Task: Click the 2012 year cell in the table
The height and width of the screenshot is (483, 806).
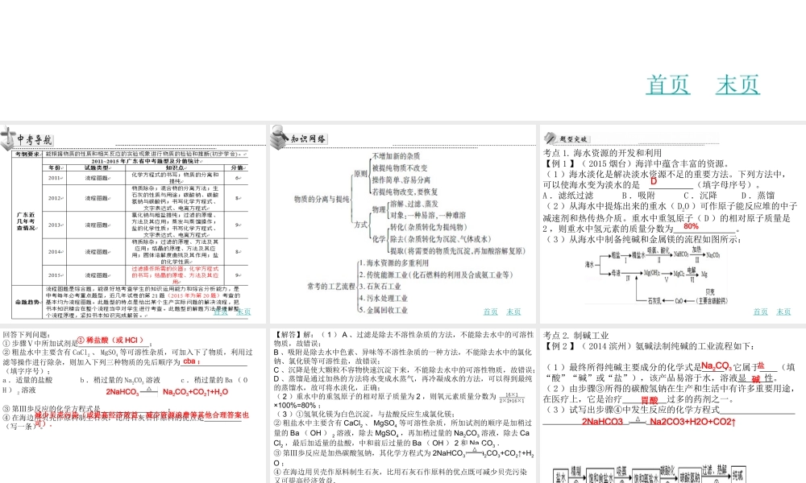Action: [55, 198]
